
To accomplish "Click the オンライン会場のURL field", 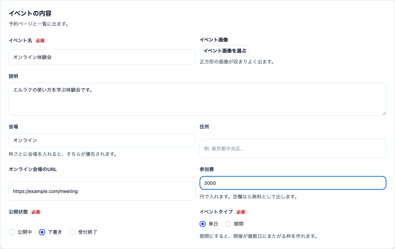I will [102, 191].
